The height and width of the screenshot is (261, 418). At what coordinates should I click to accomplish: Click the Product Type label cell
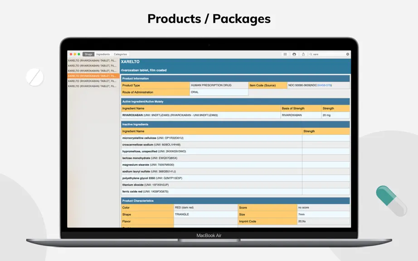click(x=156, y=85)
